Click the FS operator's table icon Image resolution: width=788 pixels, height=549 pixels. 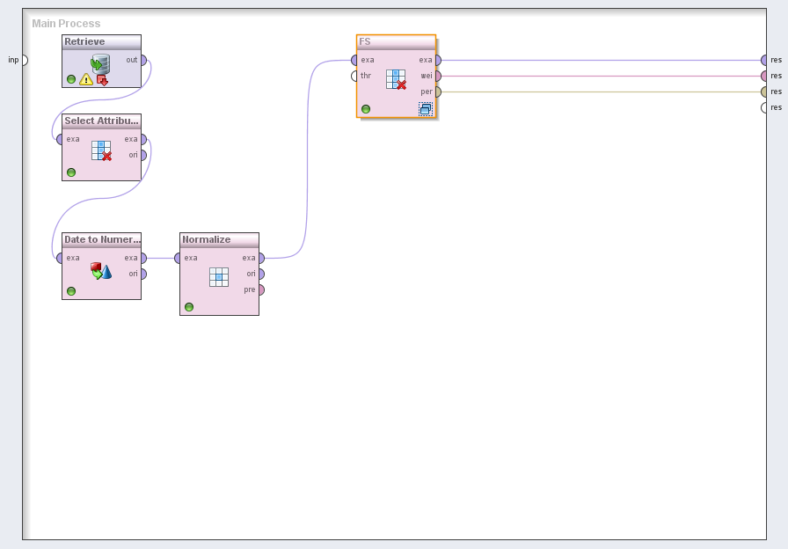(x=396, y=80)
